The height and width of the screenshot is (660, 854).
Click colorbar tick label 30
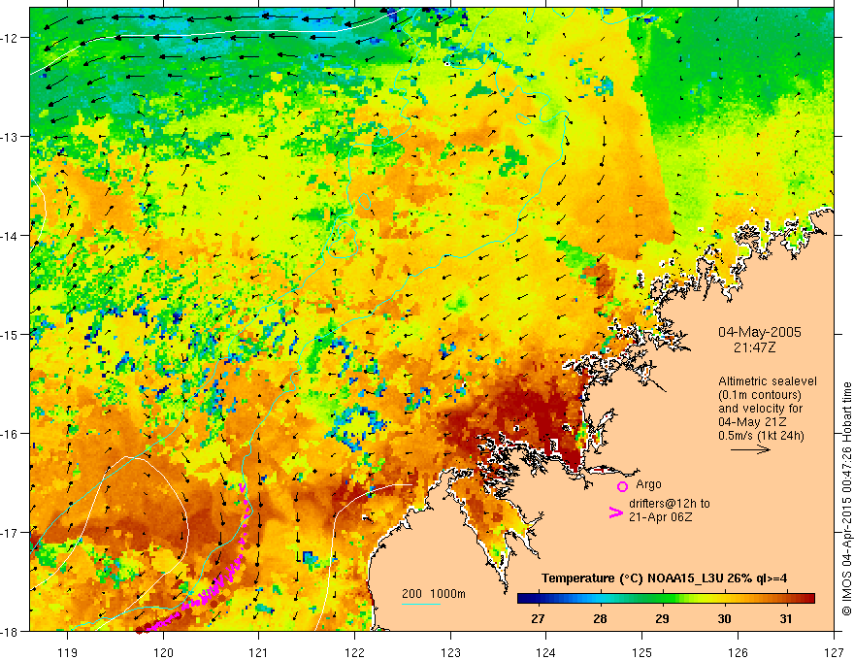click(x=724, y=619)
